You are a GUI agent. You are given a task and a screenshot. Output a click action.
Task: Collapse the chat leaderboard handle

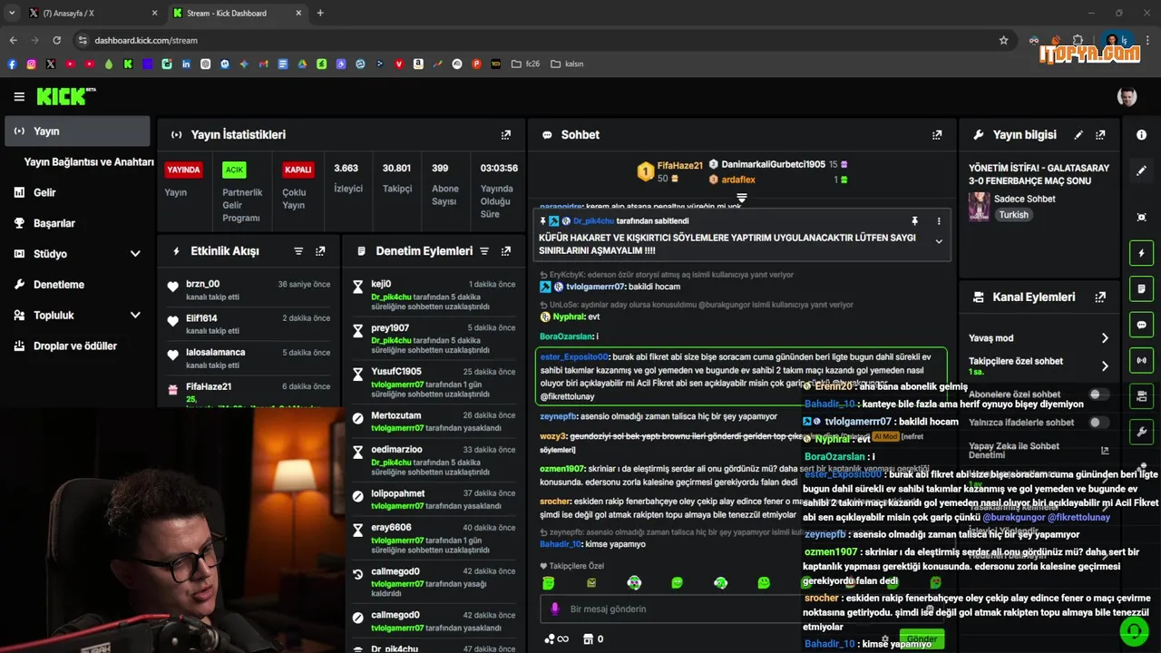741,197
